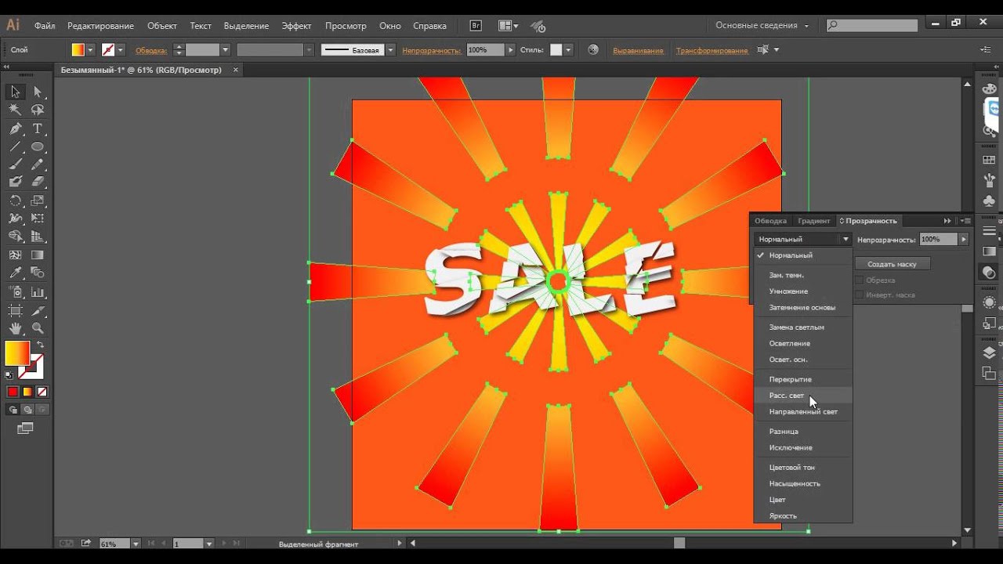Select the Selection (black arrow) tool

click(x=15, y=92)
